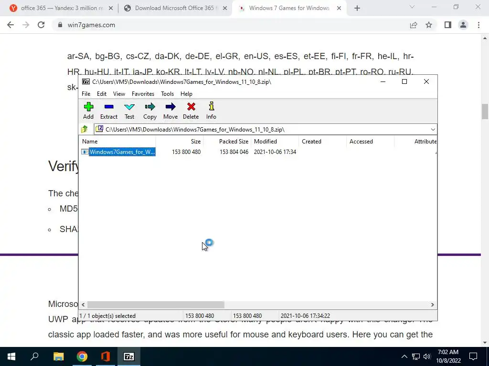Click the 2021-10-06 17:34:22 status bar entry
The height and width of the screenshot is (366, 489).
tap(305, 316)
